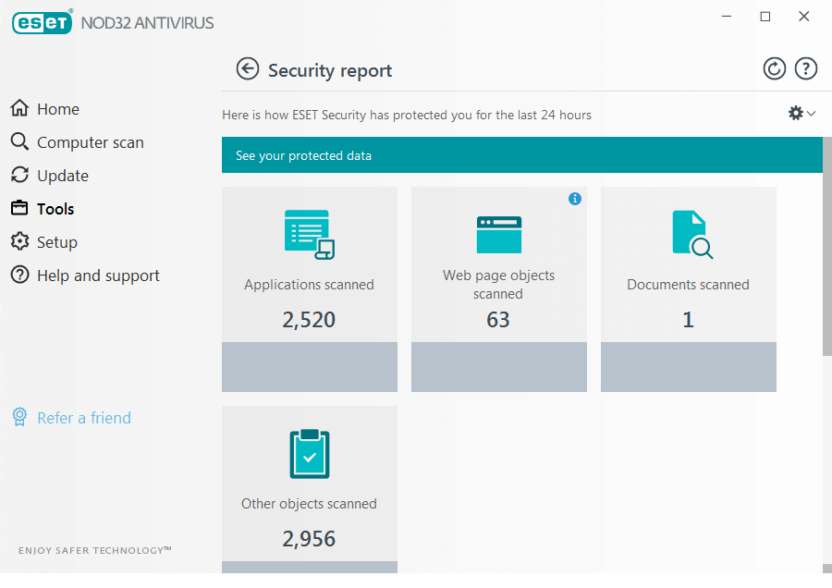Image resolution: width=832 pixels, height=588 pixels.
Task: Go back using the Security report back arrow
Action: pos(248,68)
